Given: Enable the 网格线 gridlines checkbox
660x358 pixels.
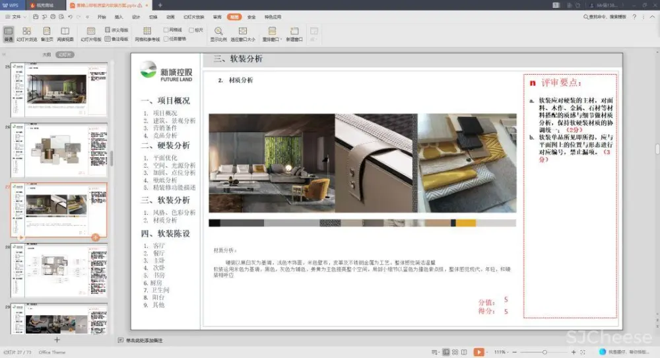Looking at the screenshot, I should coord(166,30).
